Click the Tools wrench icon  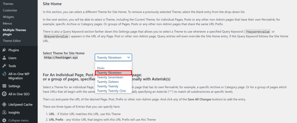coord(4,66)
